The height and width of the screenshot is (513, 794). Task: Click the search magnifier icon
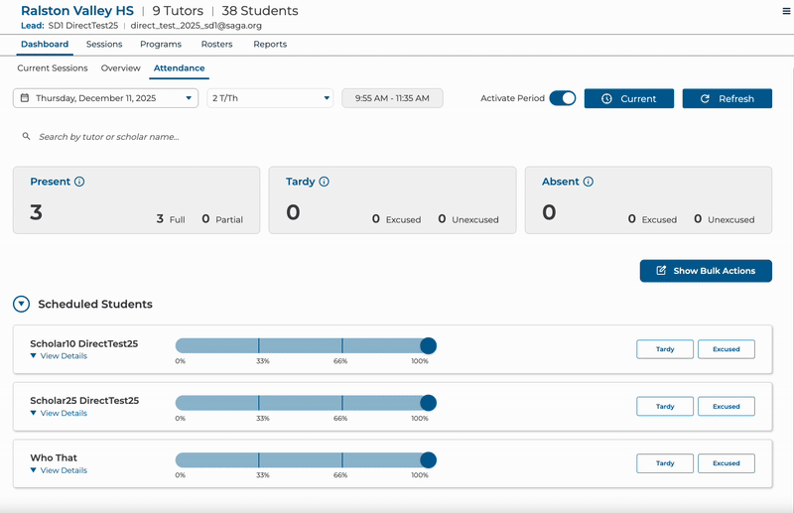click(27, 136)
